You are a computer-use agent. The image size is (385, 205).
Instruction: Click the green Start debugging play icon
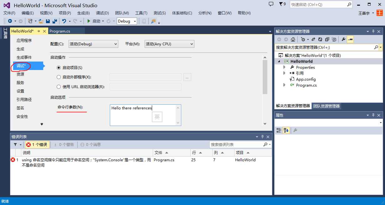pos(89,21)
